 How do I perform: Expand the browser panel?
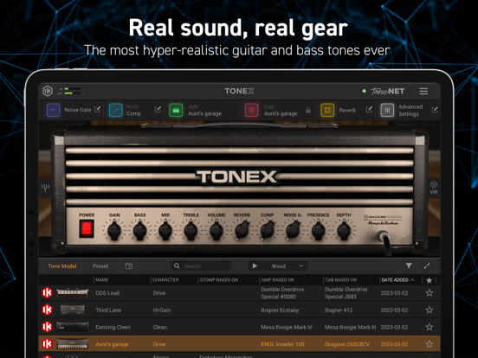[x=427, y=265]
